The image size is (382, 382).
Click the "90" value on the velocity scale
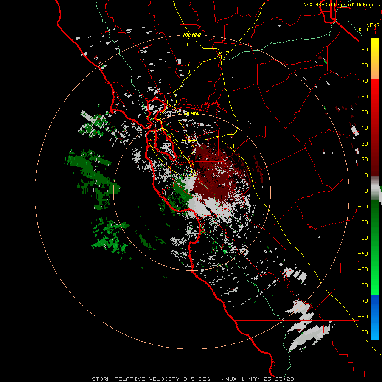tap(365, 50)
